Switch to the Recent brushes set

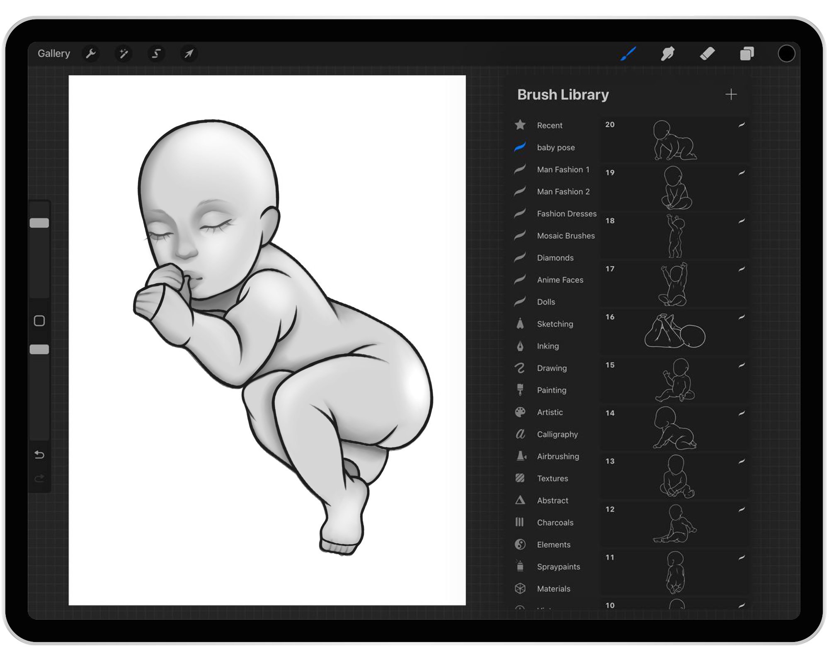tap(550, 125)
